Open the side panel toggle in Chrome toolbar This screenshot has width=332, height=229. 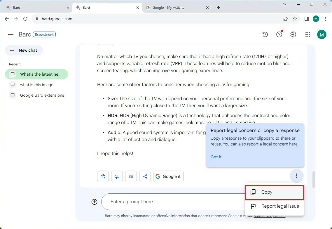pos(306,18)
